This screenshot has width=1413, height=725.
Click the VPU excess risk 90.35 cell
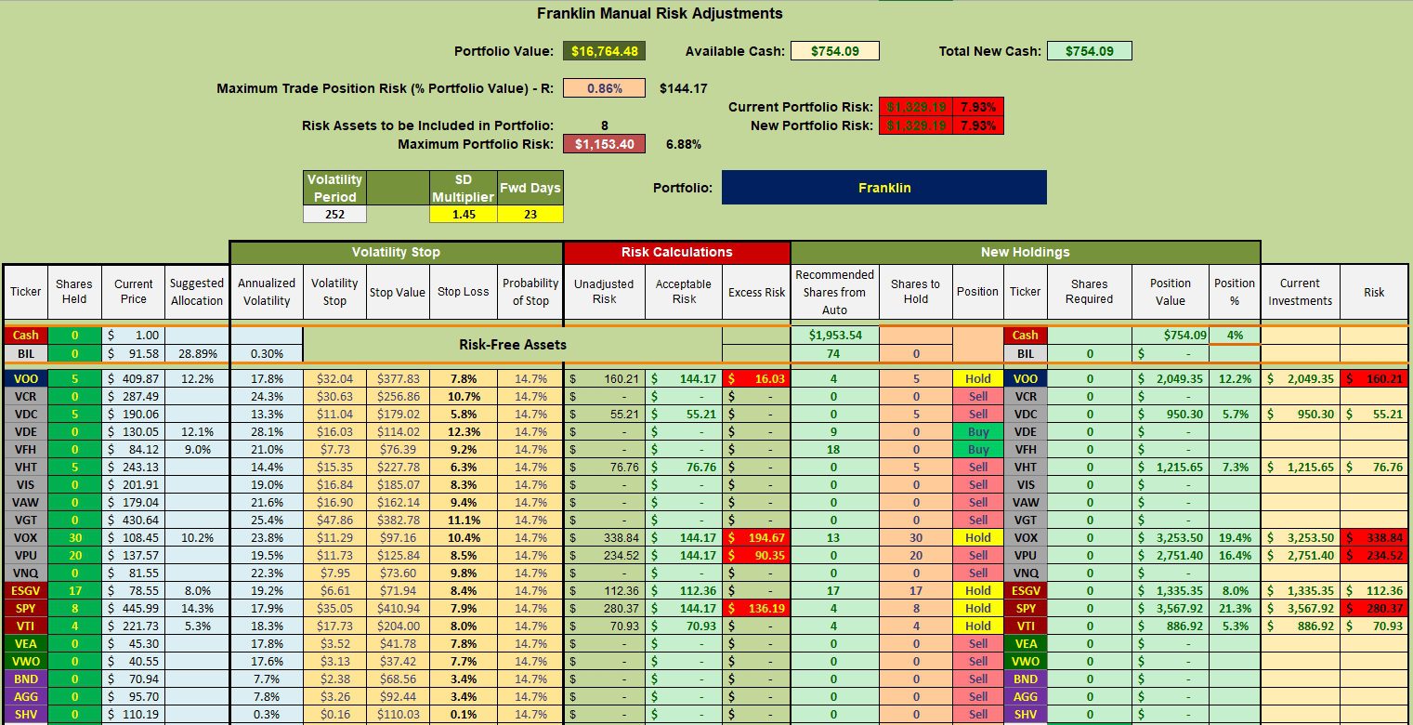point(756,556)
